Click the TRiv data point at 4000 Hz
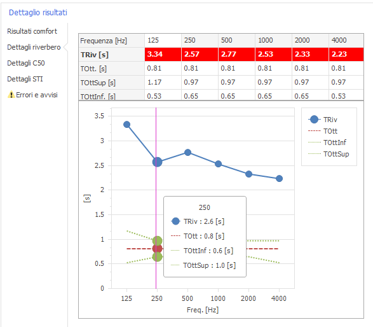Image resolution: width=373 pixels, height=327 pixels. tap(279, 178)
